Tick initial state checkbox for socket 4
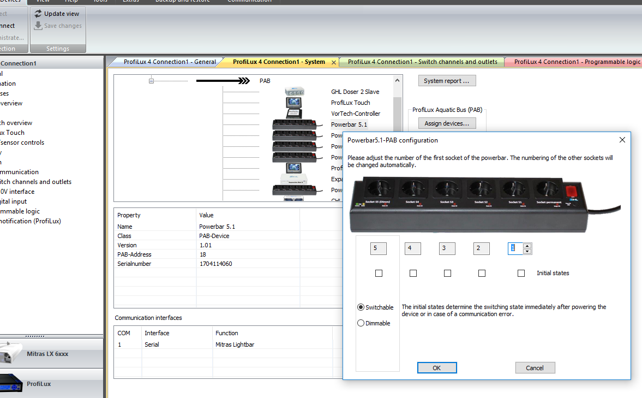Image resolution: width=642 pixels, height=398 pixels. point(413,273)
